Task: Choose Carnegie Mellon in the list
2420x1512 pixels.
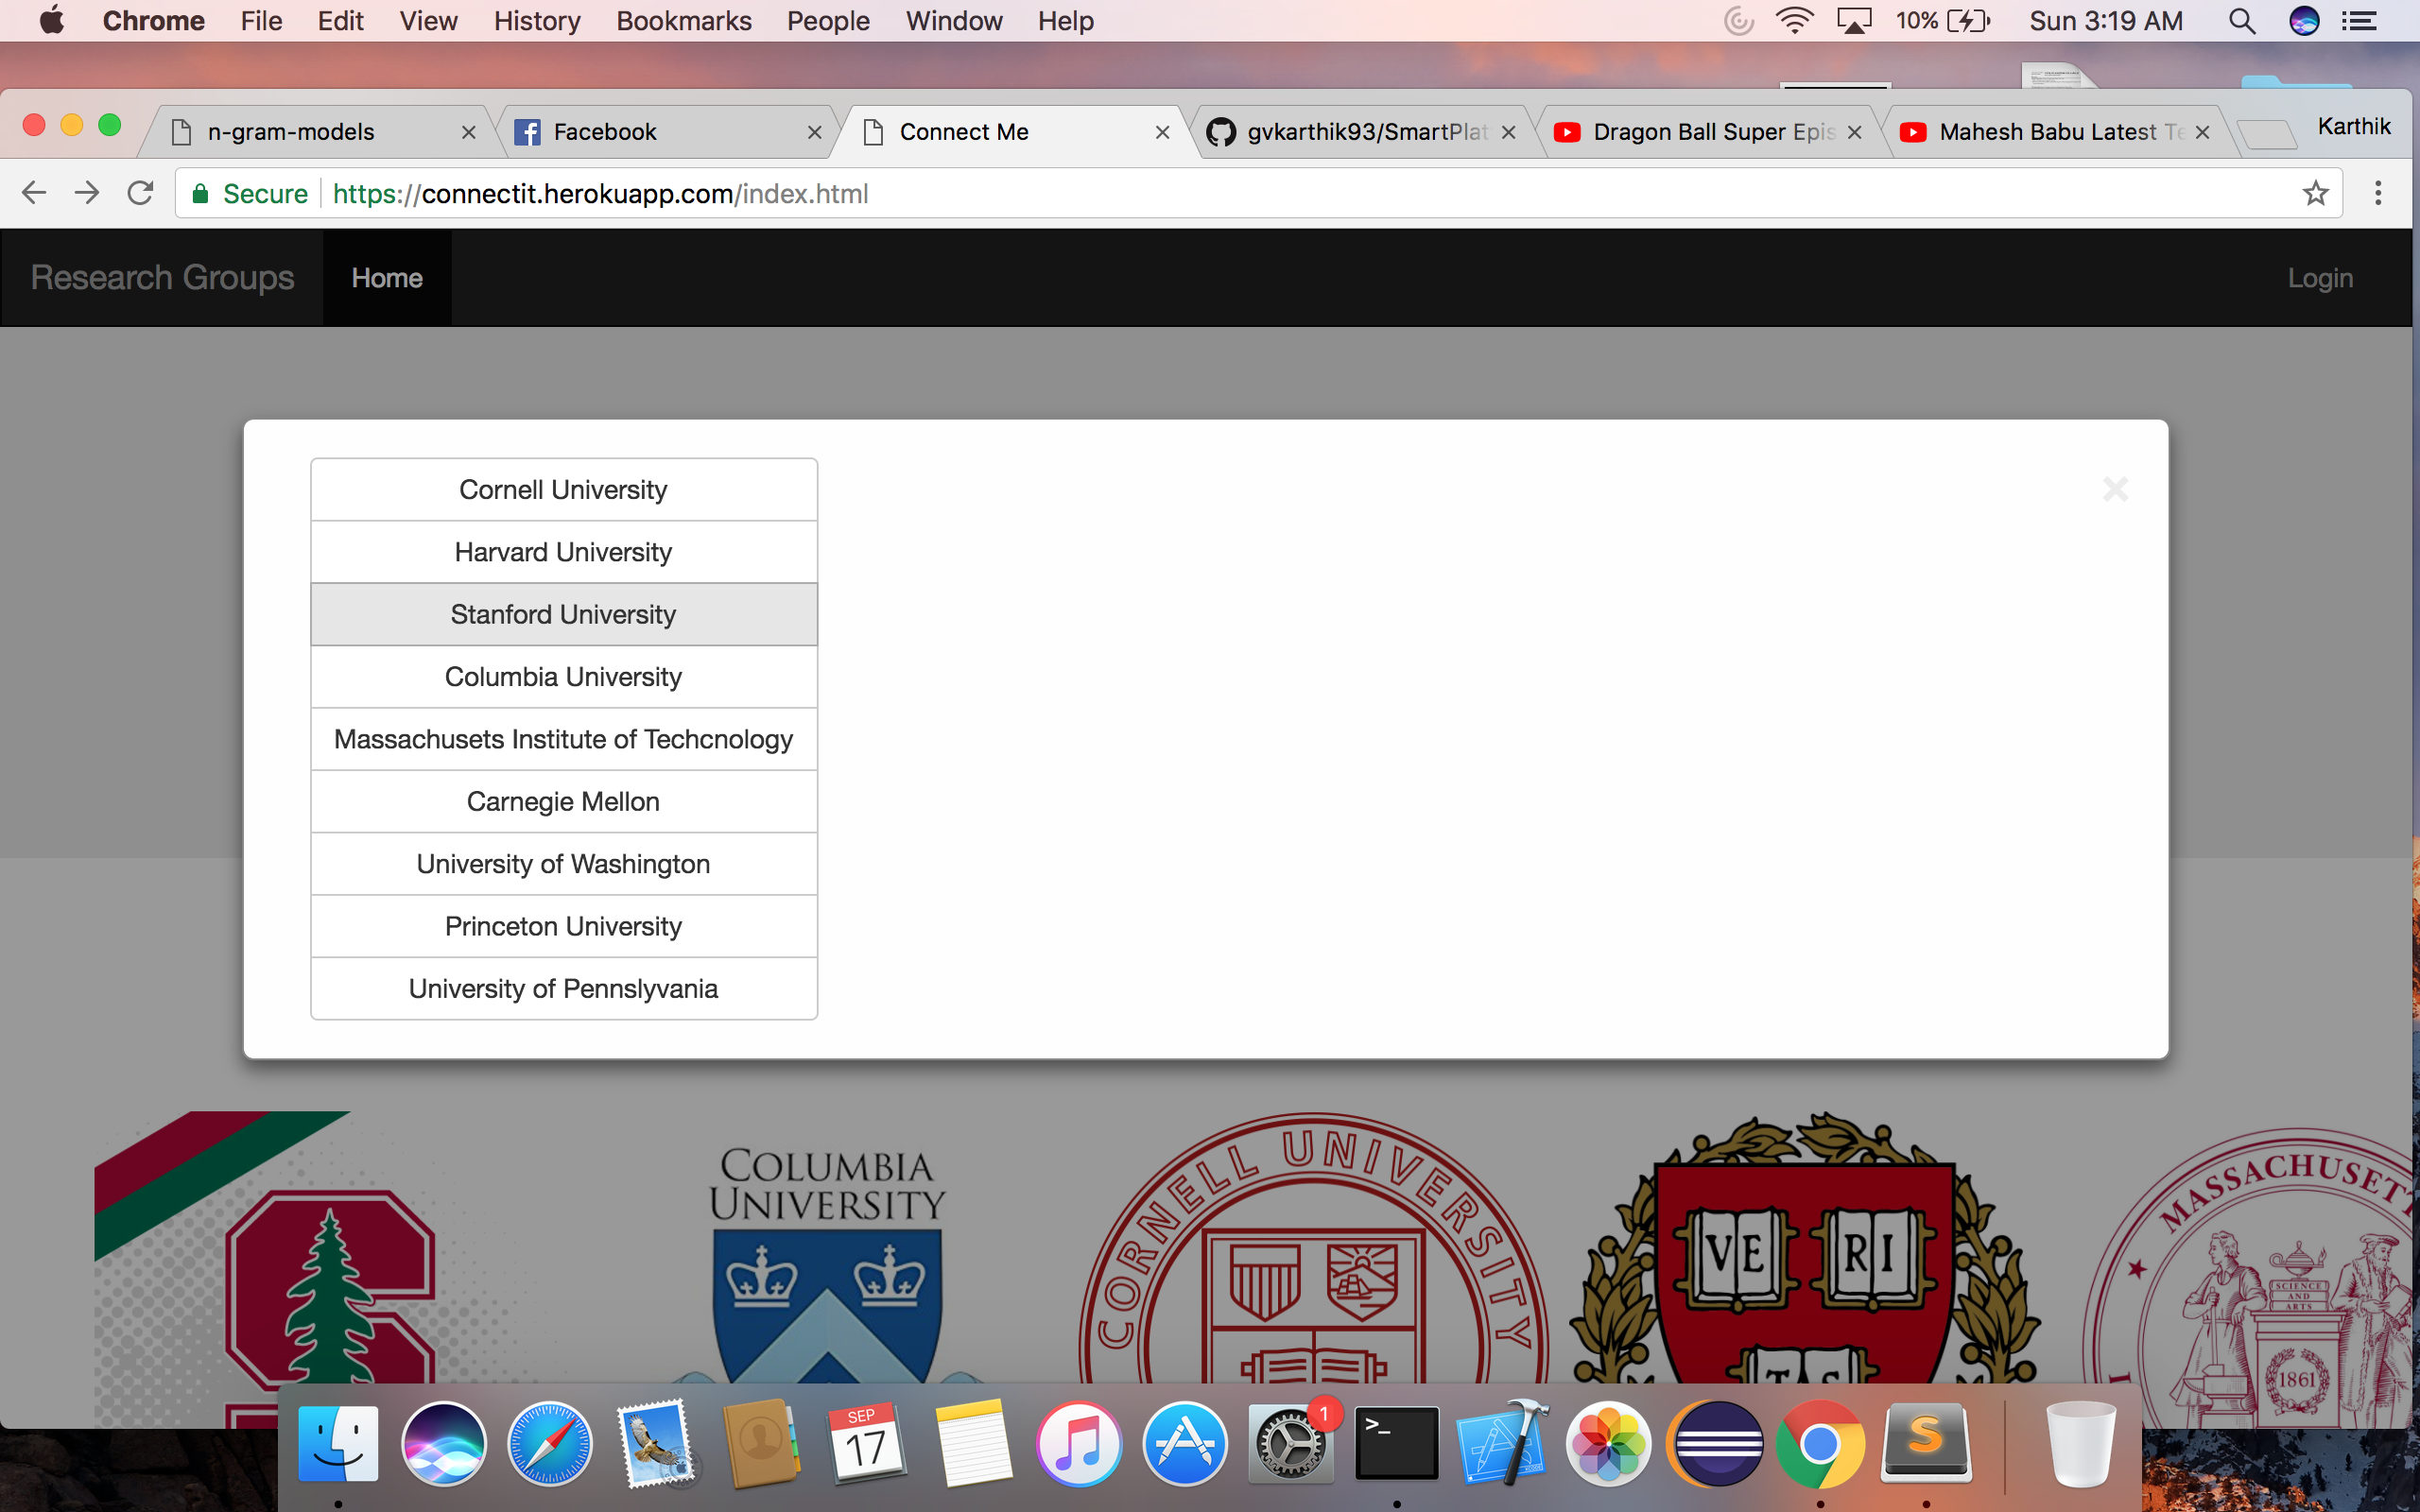Action: point(563,802)
